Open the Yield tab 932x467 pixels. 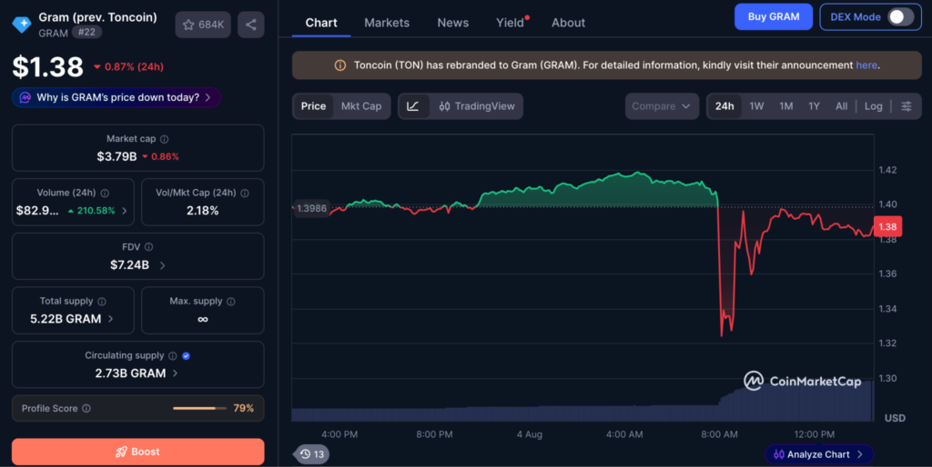coord(510,23)
